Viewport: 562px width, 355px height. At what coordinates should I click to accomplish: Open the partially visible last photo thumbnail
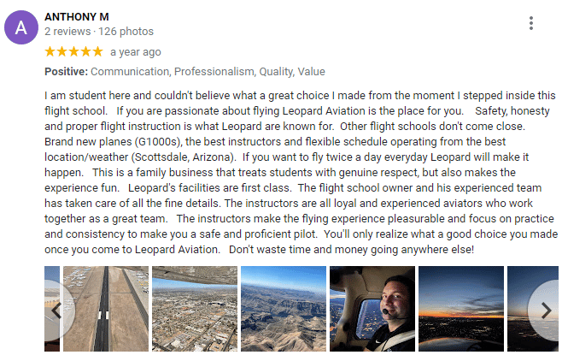[533, 309]
